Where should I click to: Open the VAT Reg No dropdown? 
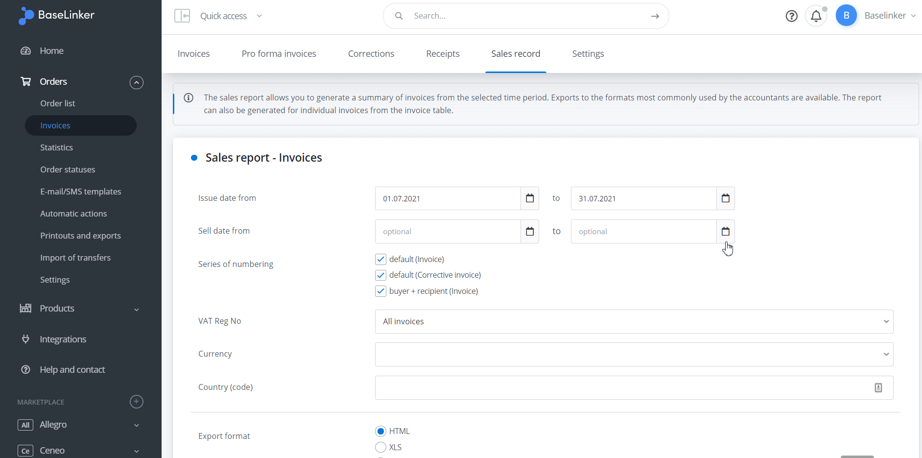coord(634,321)
